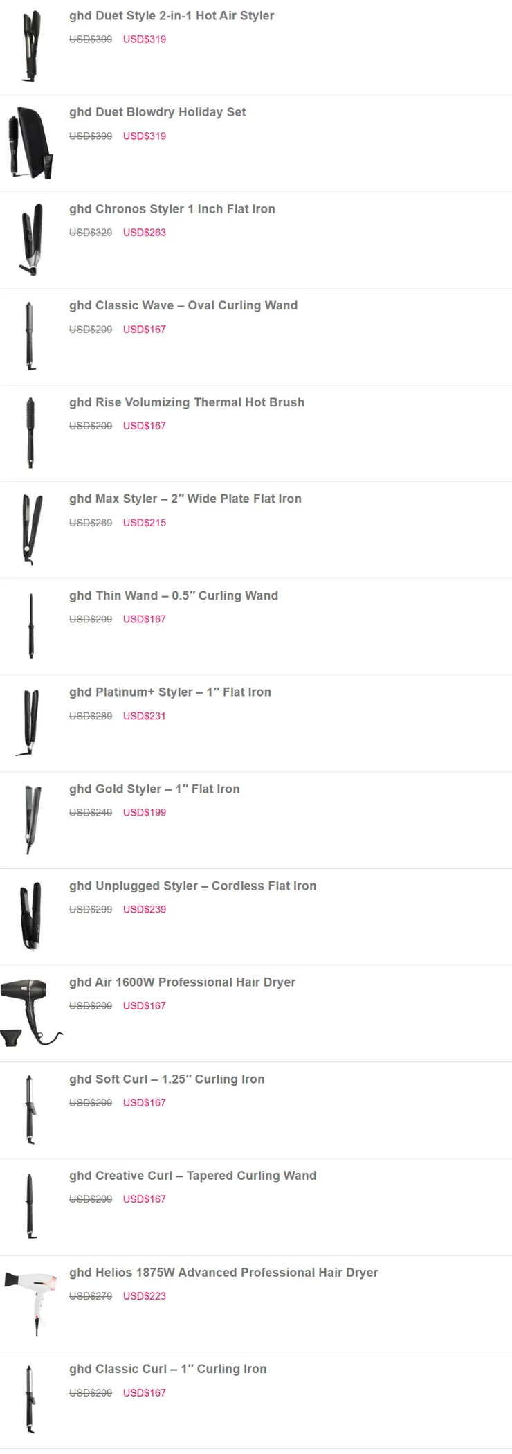Click the ghd Duet Style styler thumbnail
512x1454 pixels.
31,46
